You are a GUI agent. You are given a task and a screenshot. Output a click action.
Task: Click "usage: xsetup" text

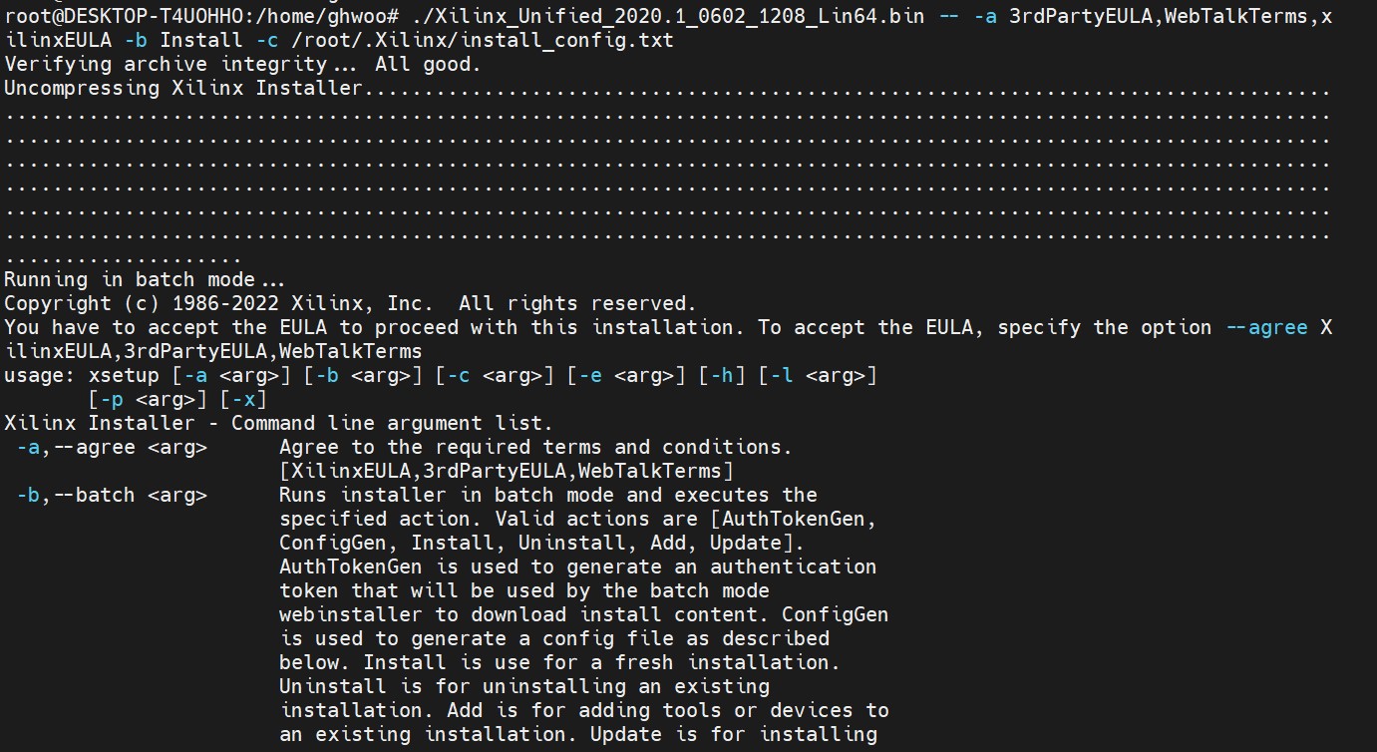83,376
